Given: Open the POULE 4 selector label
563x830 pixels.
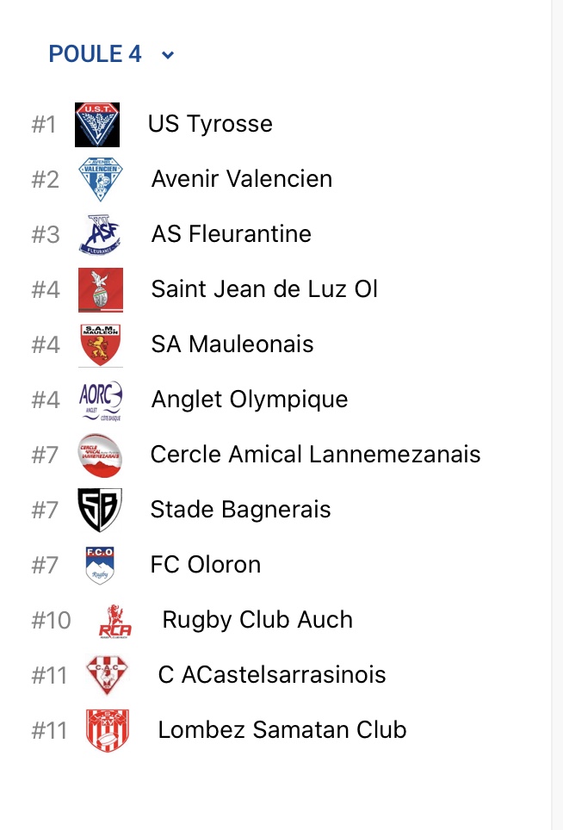Looking at the screenshot, I should 95,54.
